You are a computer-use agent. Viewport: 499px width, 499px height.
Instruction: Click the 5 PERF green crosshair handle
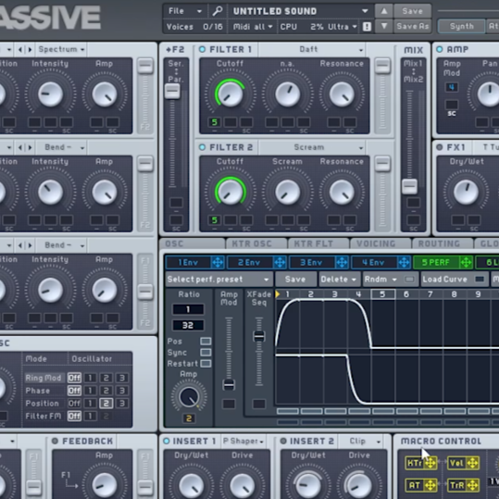coord(466,263)
